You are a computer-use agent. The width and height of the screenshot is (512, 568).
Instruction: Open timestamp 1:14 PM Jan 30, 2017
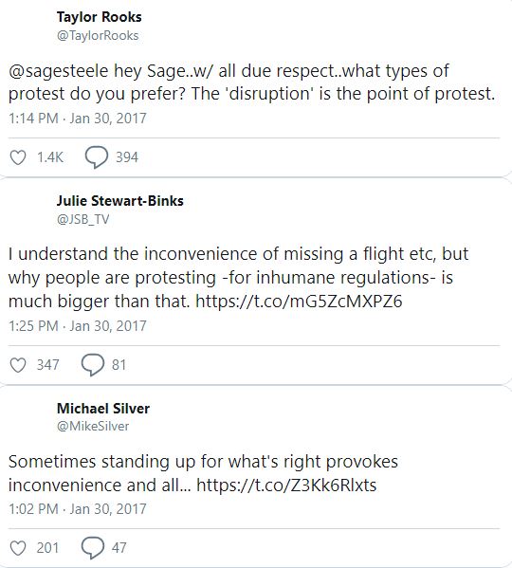[x=78, y=119]
